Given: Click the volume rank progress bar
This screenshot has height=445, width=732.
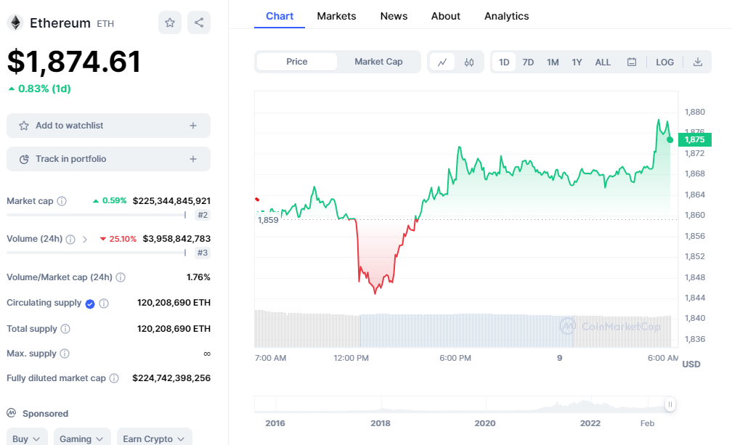Looking at the screenshot, I should (x=97, y=253).
